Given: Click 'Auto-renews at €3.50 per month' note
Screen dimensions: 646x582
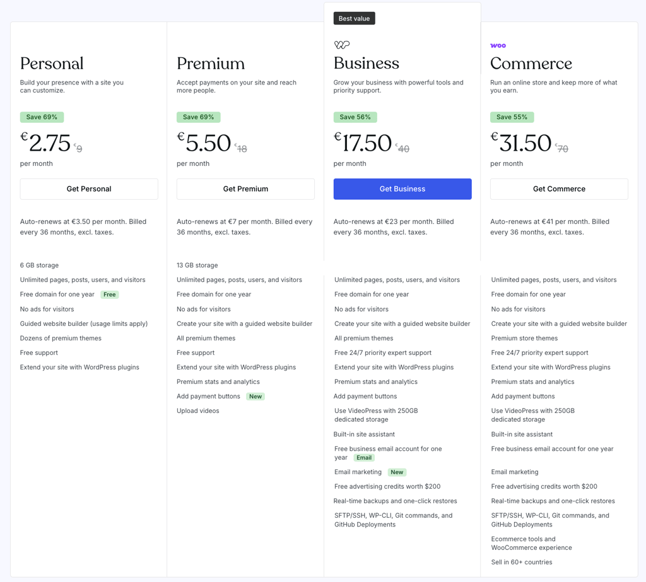Looking at the screenshot, I should [x=83, y=227].
